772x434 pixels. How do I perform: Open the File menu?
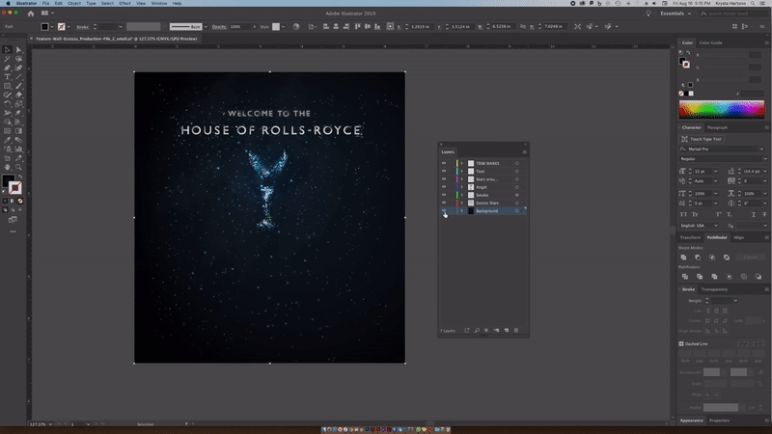pos(45,3)
